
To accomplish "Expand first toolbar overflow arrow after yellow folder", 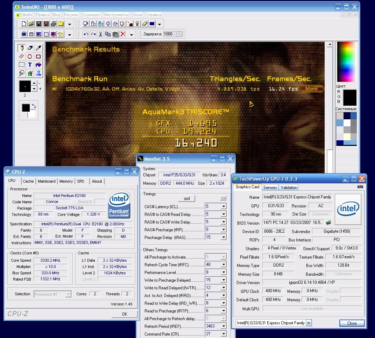I will [x=70, y=24].
